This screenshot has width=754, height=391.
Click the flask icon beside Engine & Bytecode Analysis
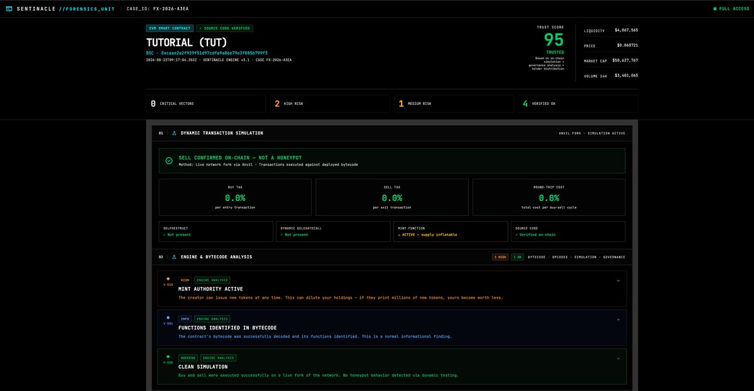point(175,257)
